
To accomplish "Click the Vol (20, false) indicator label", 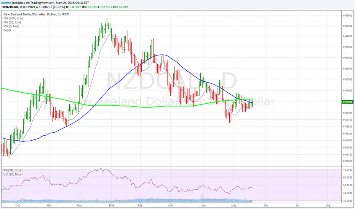I will 13,174.
